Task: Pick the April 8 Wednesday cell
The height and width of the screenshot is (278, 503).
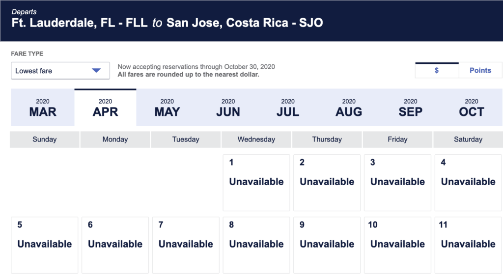Action: pyautogui.click(x=256, y=245)
